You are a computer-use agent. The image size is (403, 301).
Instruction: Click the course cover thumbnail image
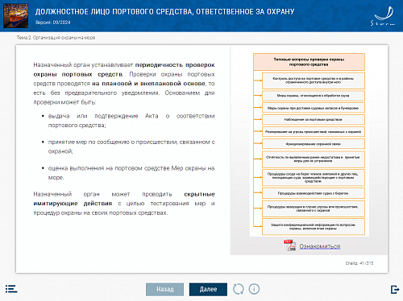[x=15, y=16]
